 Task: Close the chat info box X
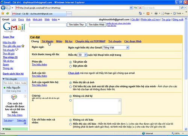(x=25, y=96)
